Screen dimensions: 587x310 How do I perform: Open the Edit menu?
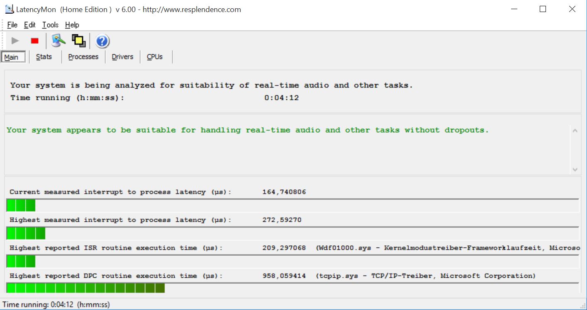click(29, 25)
